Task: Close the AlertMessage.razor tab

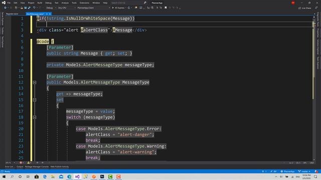Action: (x=50, y=14)
